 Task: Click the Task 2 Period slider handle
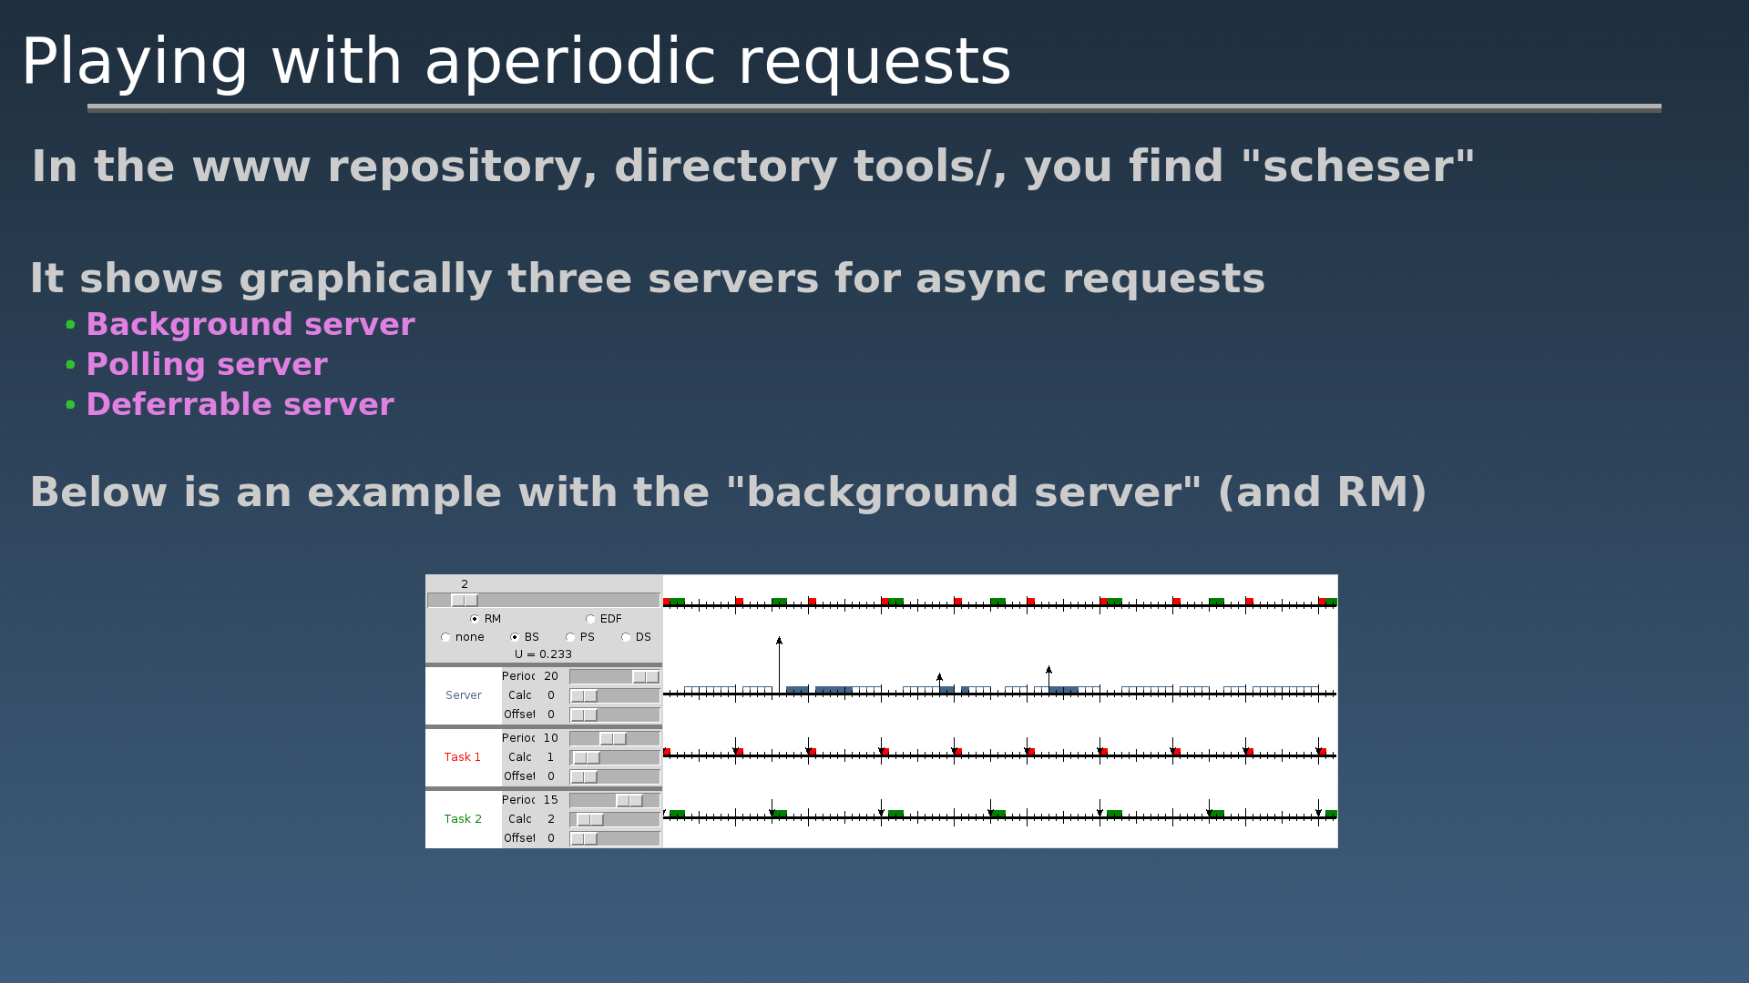[629, 801]
